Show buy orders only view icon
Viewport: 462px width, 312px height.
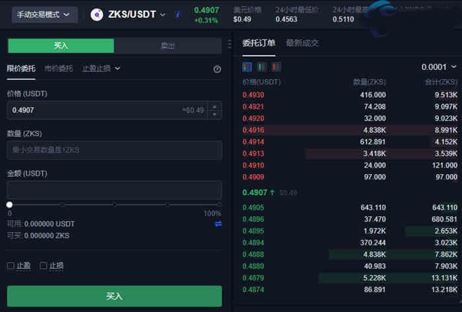click(x=261, y=67)
